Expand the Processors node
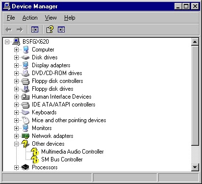The height and width of the screenshot is (184, 202). [16, 167]
